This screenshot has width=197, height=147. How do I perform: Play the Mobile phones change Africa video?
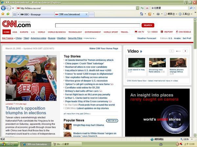[x=178, y=63]
